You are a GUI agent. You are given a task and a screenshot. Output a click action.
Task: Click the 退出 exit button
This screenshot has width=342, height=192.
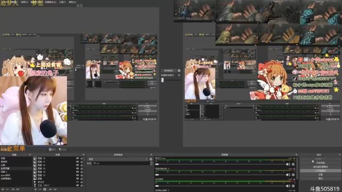click(x=320, y=178)
